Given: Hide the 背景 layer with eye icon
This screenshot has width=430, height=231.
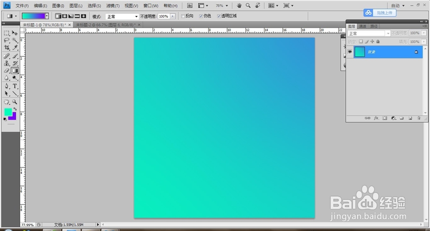Looking at the screenshot, I should coord(350,52).
